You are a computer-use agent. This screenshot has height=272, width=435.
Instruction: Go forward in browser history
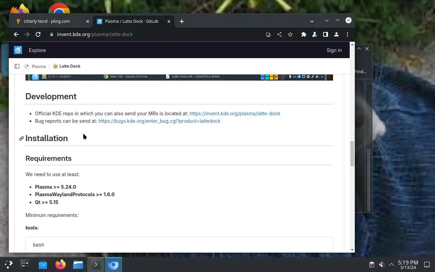pyautogui.click(x=27, y=34)
